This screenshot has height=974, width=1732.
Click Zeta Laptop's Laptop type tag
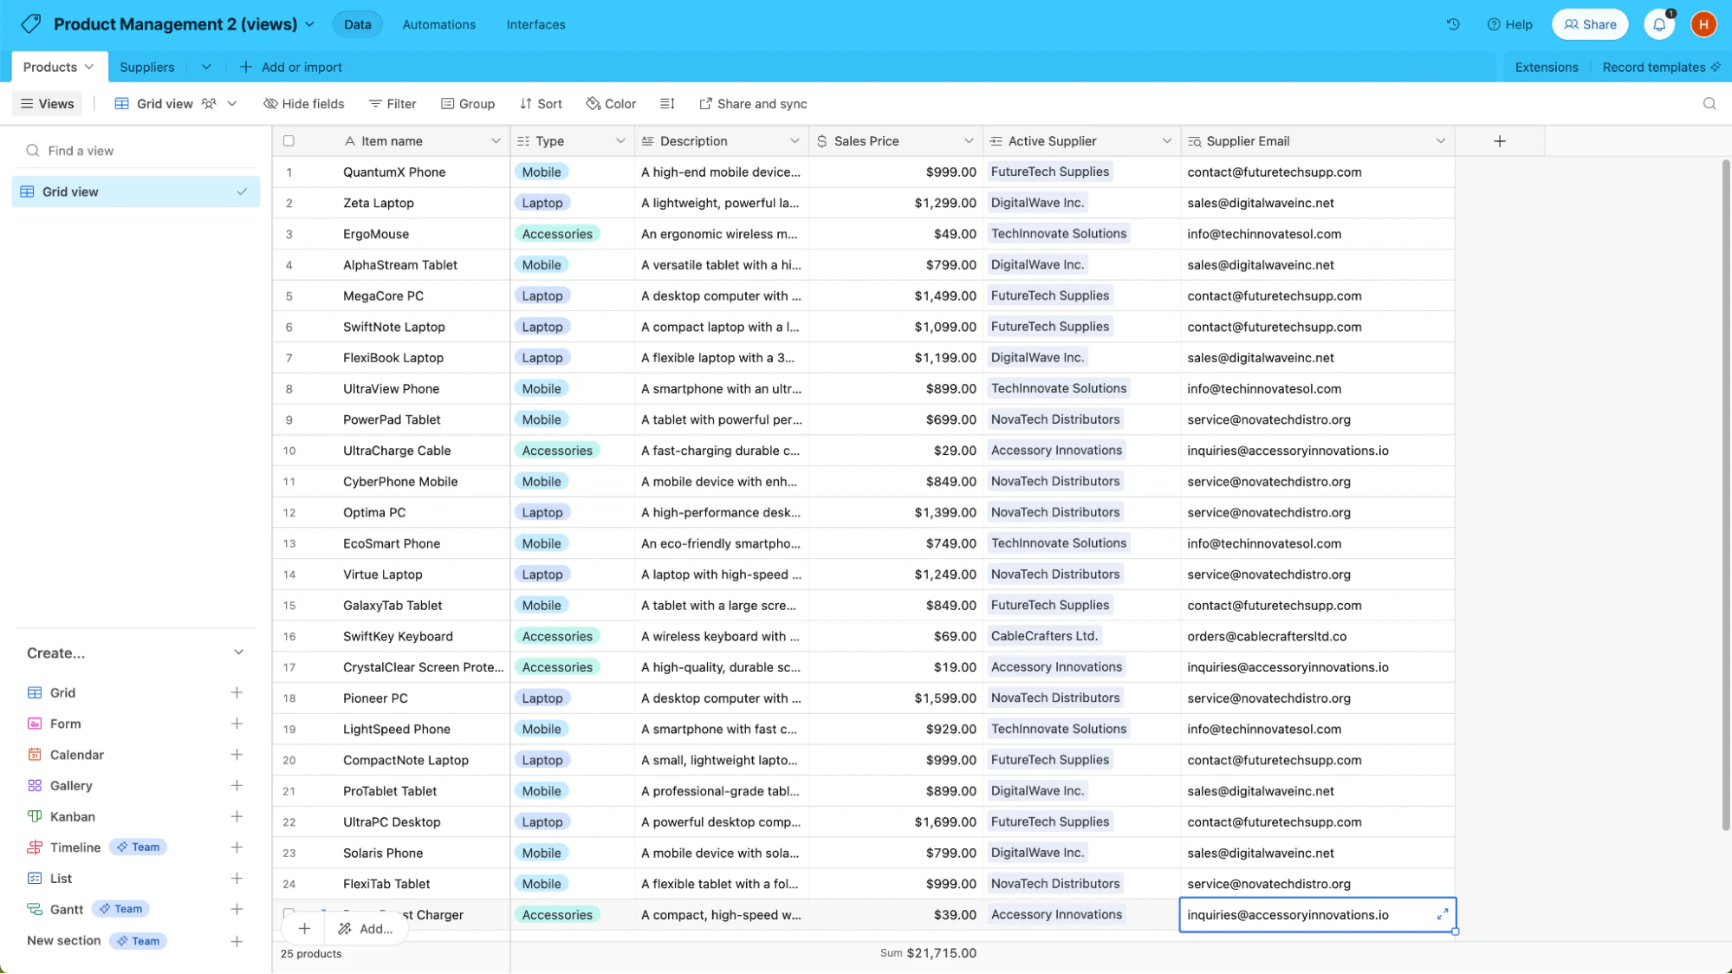[542, 203]
